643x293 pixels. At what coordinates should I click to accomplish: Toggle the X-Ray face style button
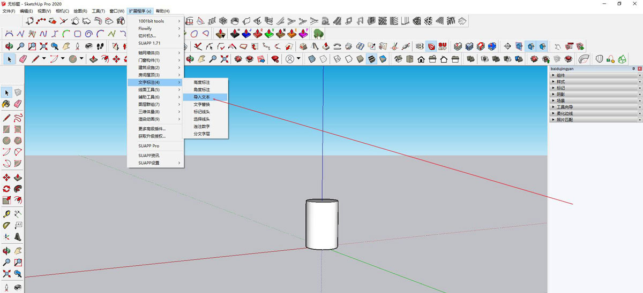(311, 59)
